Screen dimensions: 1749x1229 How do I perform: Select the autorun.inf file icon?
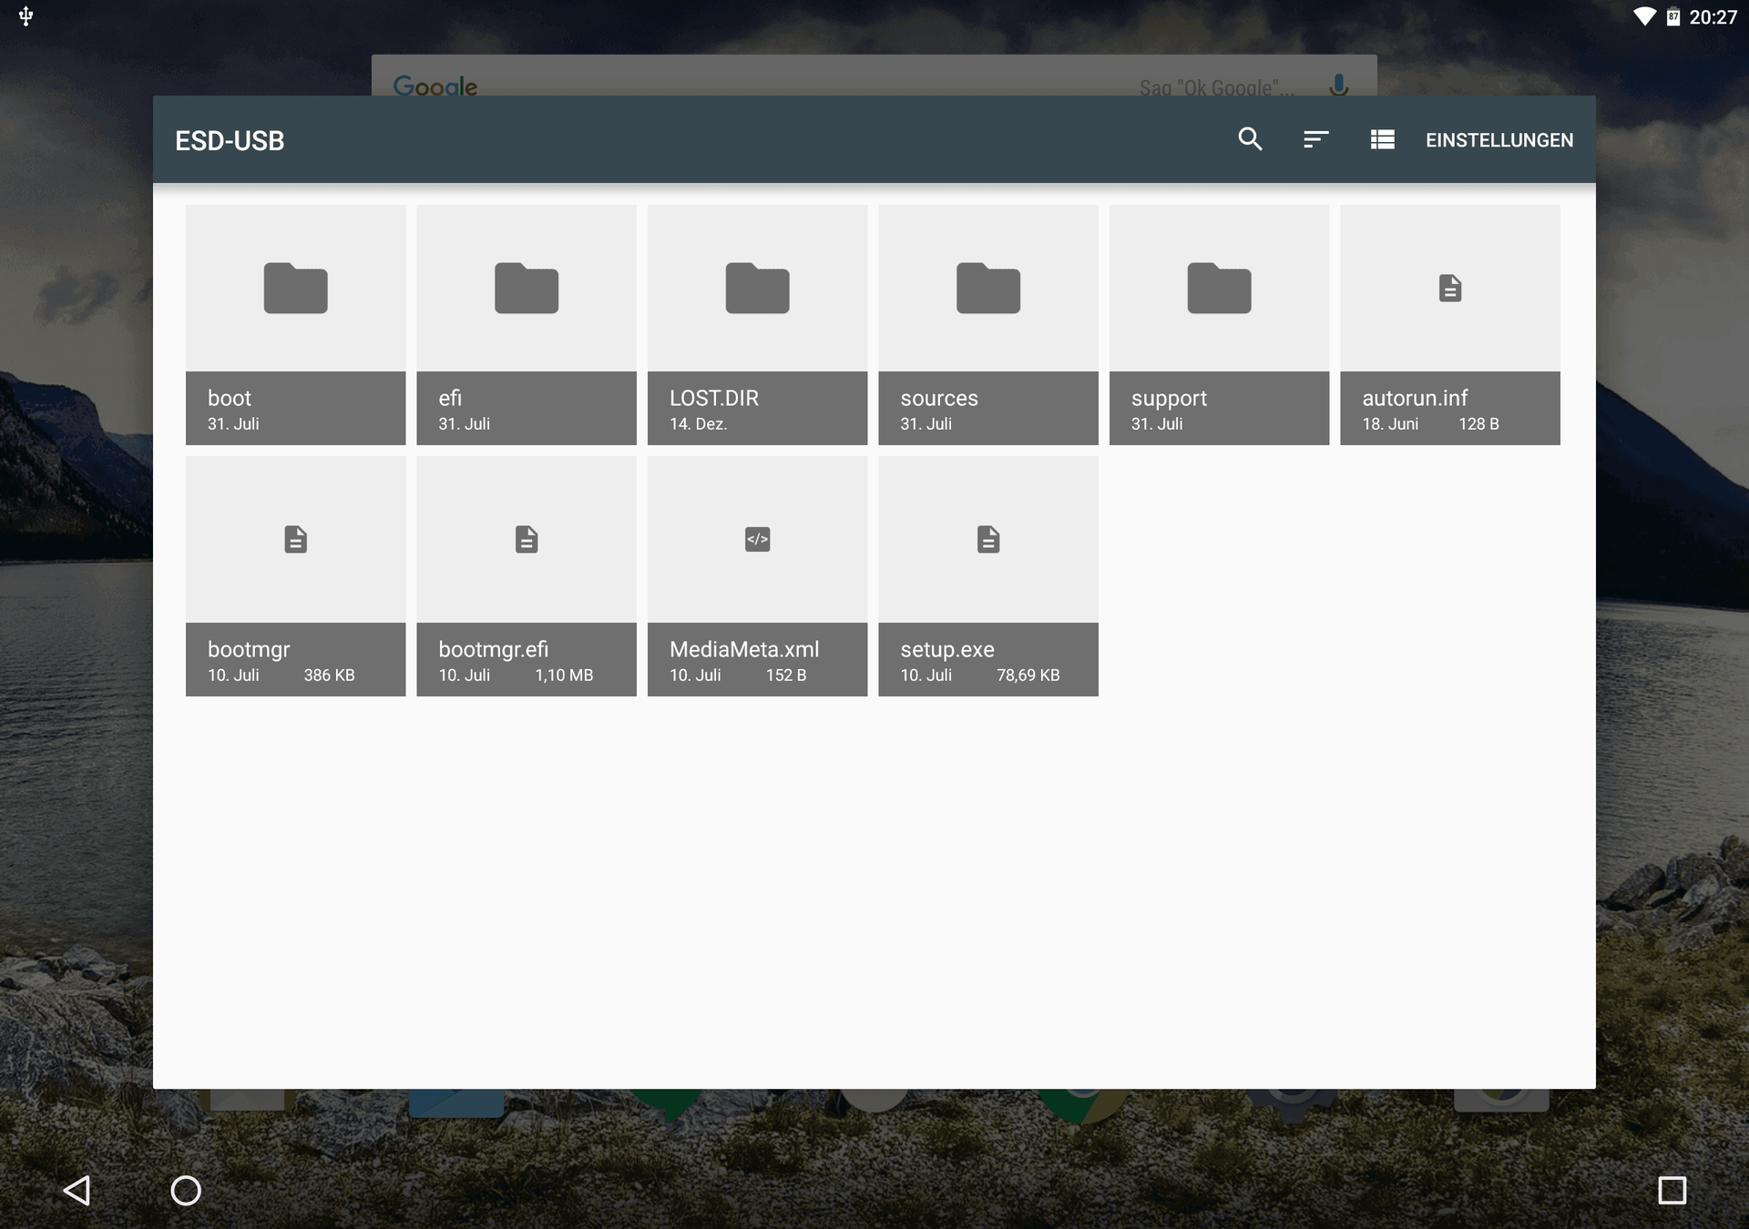[x=1450, y=288]
